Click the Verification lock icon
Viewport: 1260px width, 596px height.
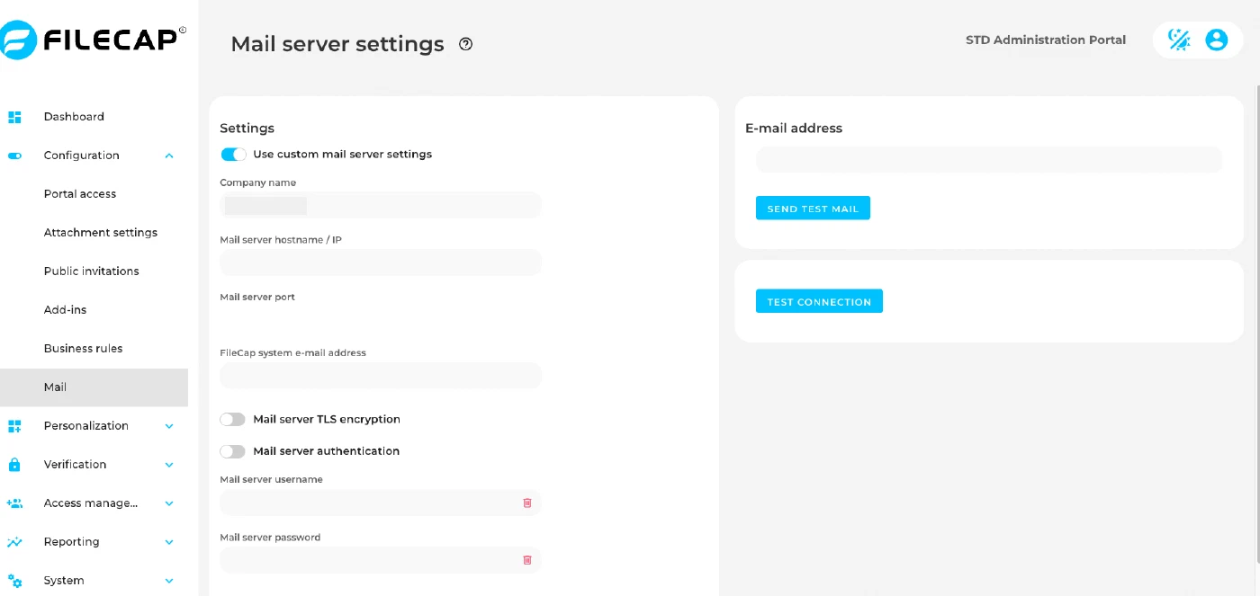(x=14, y=465)
